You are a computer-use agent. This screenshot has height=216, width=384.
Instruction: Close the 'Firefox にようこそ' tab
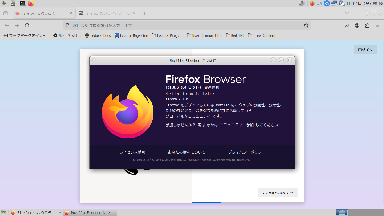click(71, 13)
